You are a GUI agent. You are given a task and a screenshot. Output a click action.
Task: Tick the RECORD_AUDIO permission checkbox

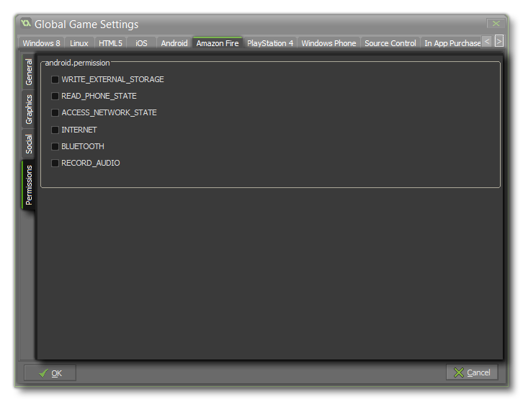55,164
